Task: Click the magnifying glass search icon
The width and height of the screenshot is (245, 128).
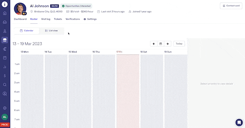Action: (5, 84)
